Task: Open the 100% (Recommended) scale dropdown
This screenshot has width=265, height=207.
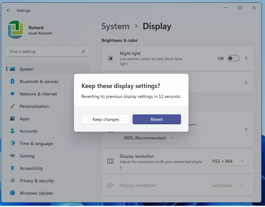Action: tap(149, 138)
